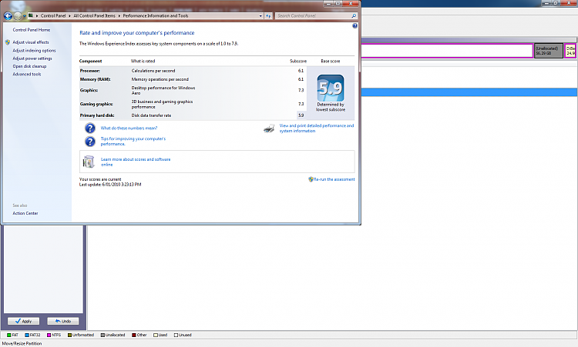
Task: Click the software box icon near Learn more
Action: coord(89,162)
